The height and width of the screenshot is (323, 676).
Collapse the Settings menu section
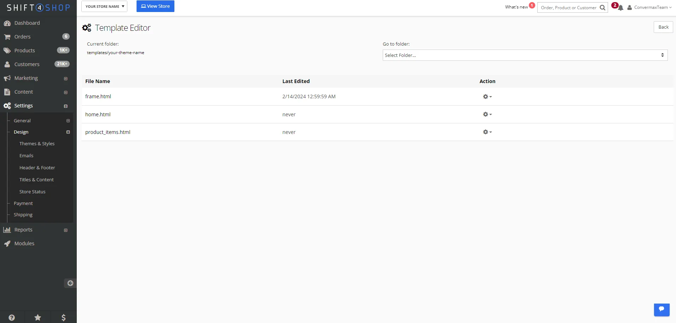[x=65, y=106]
